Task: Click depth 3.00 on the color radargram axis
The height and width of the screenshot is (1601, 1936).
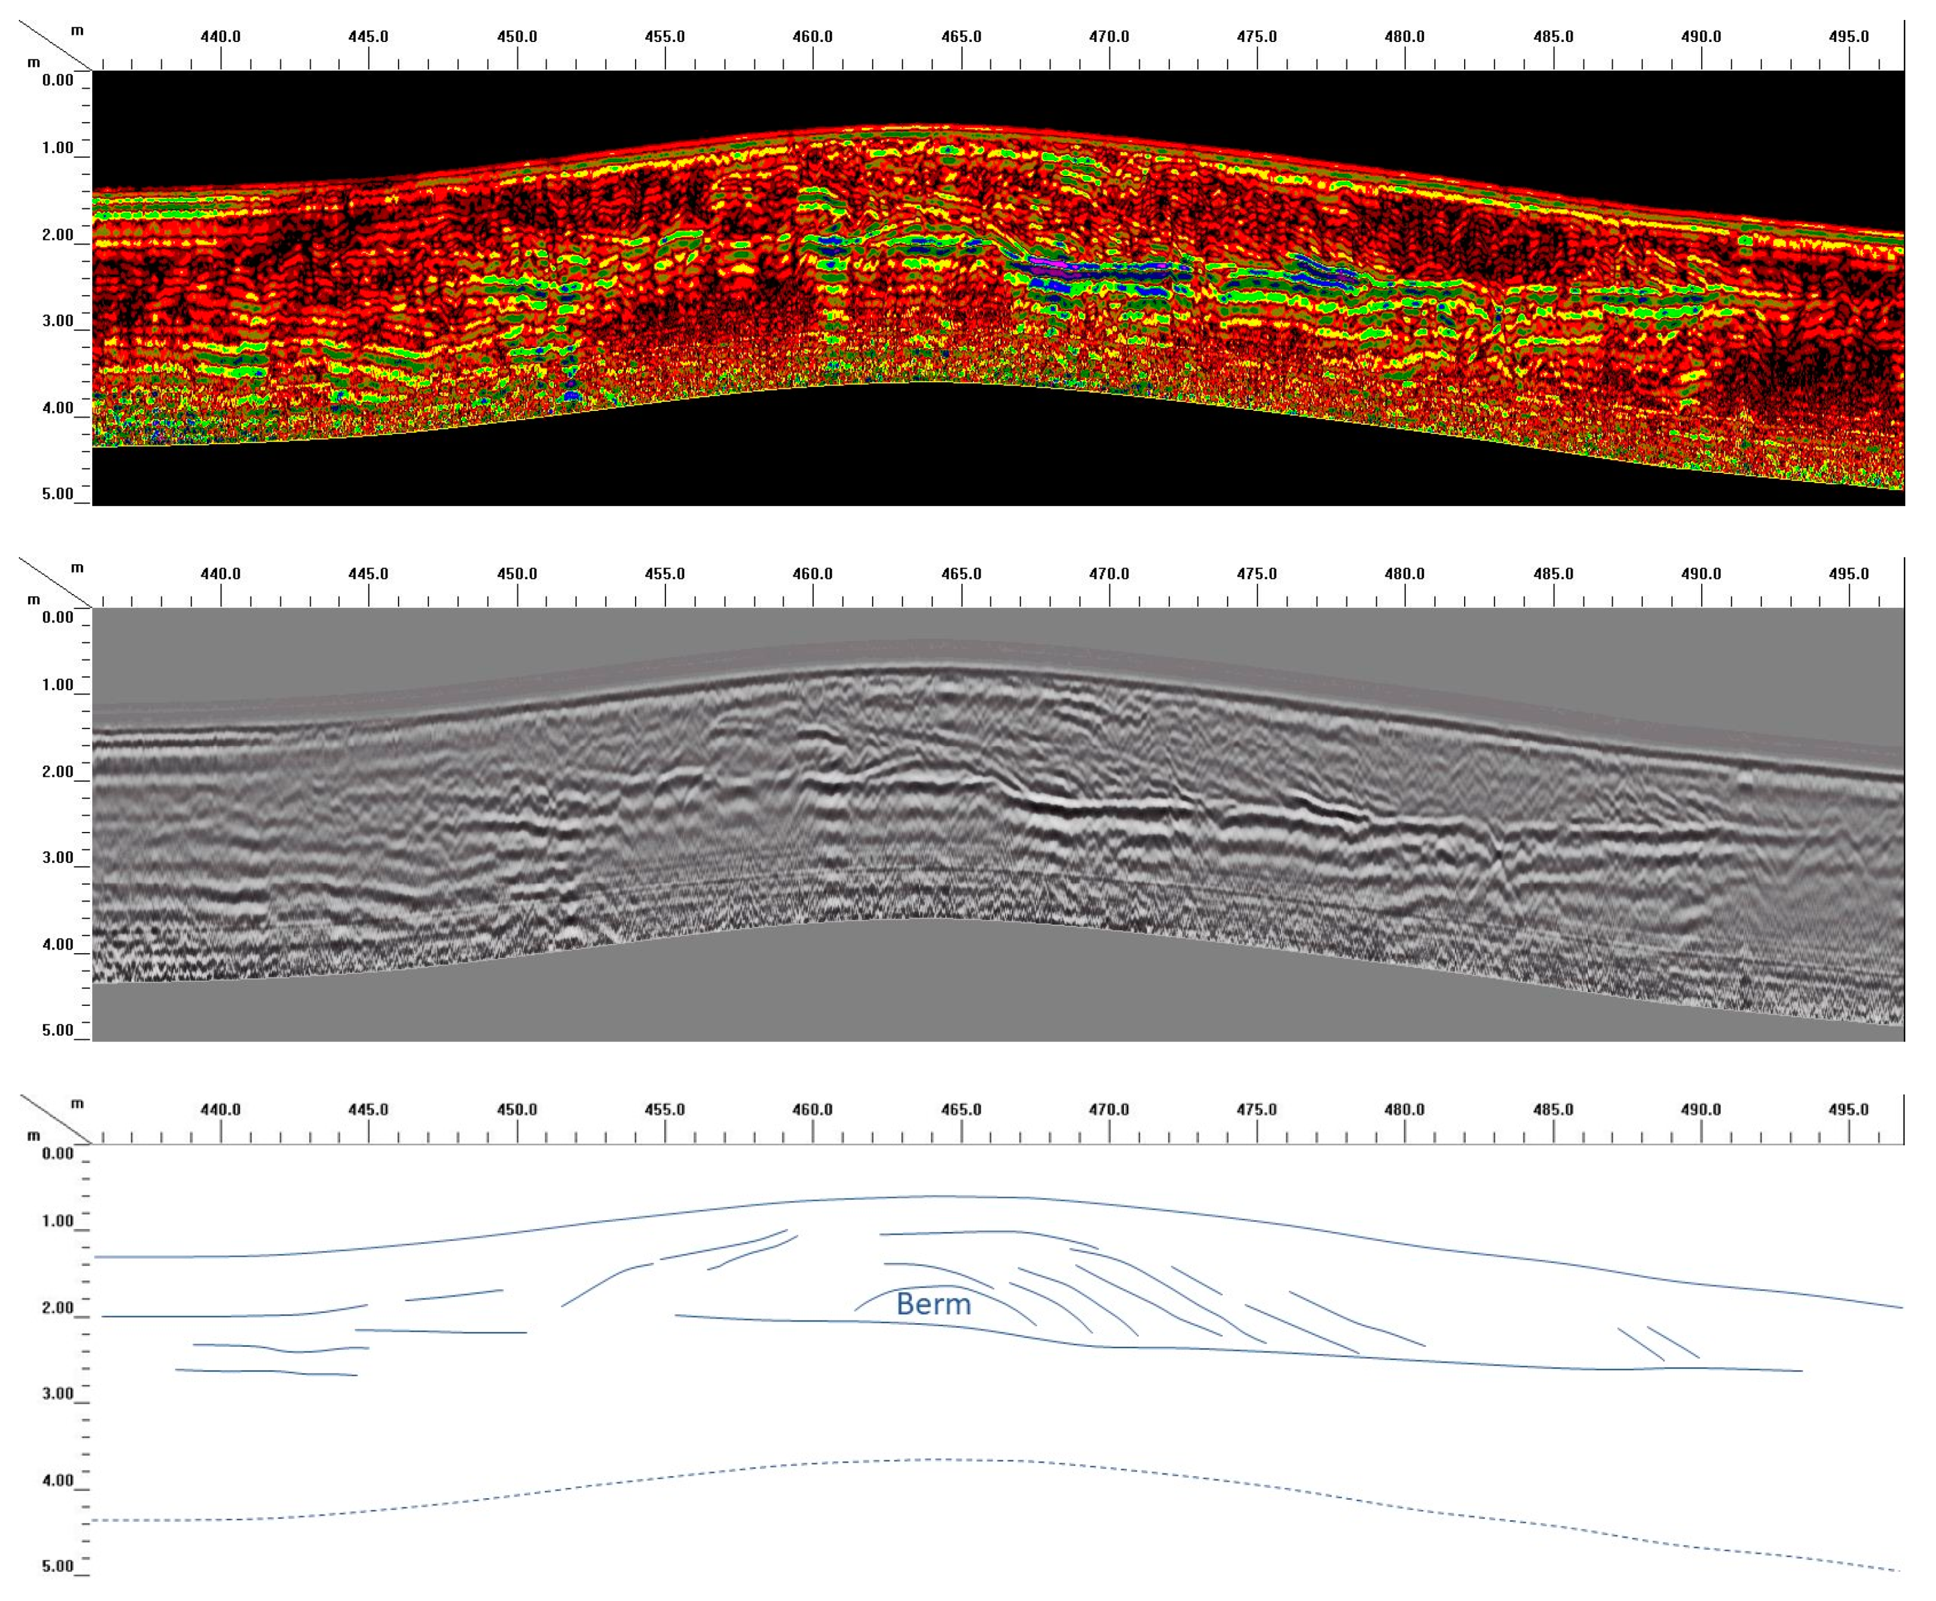Action: (x=57, y=321)
